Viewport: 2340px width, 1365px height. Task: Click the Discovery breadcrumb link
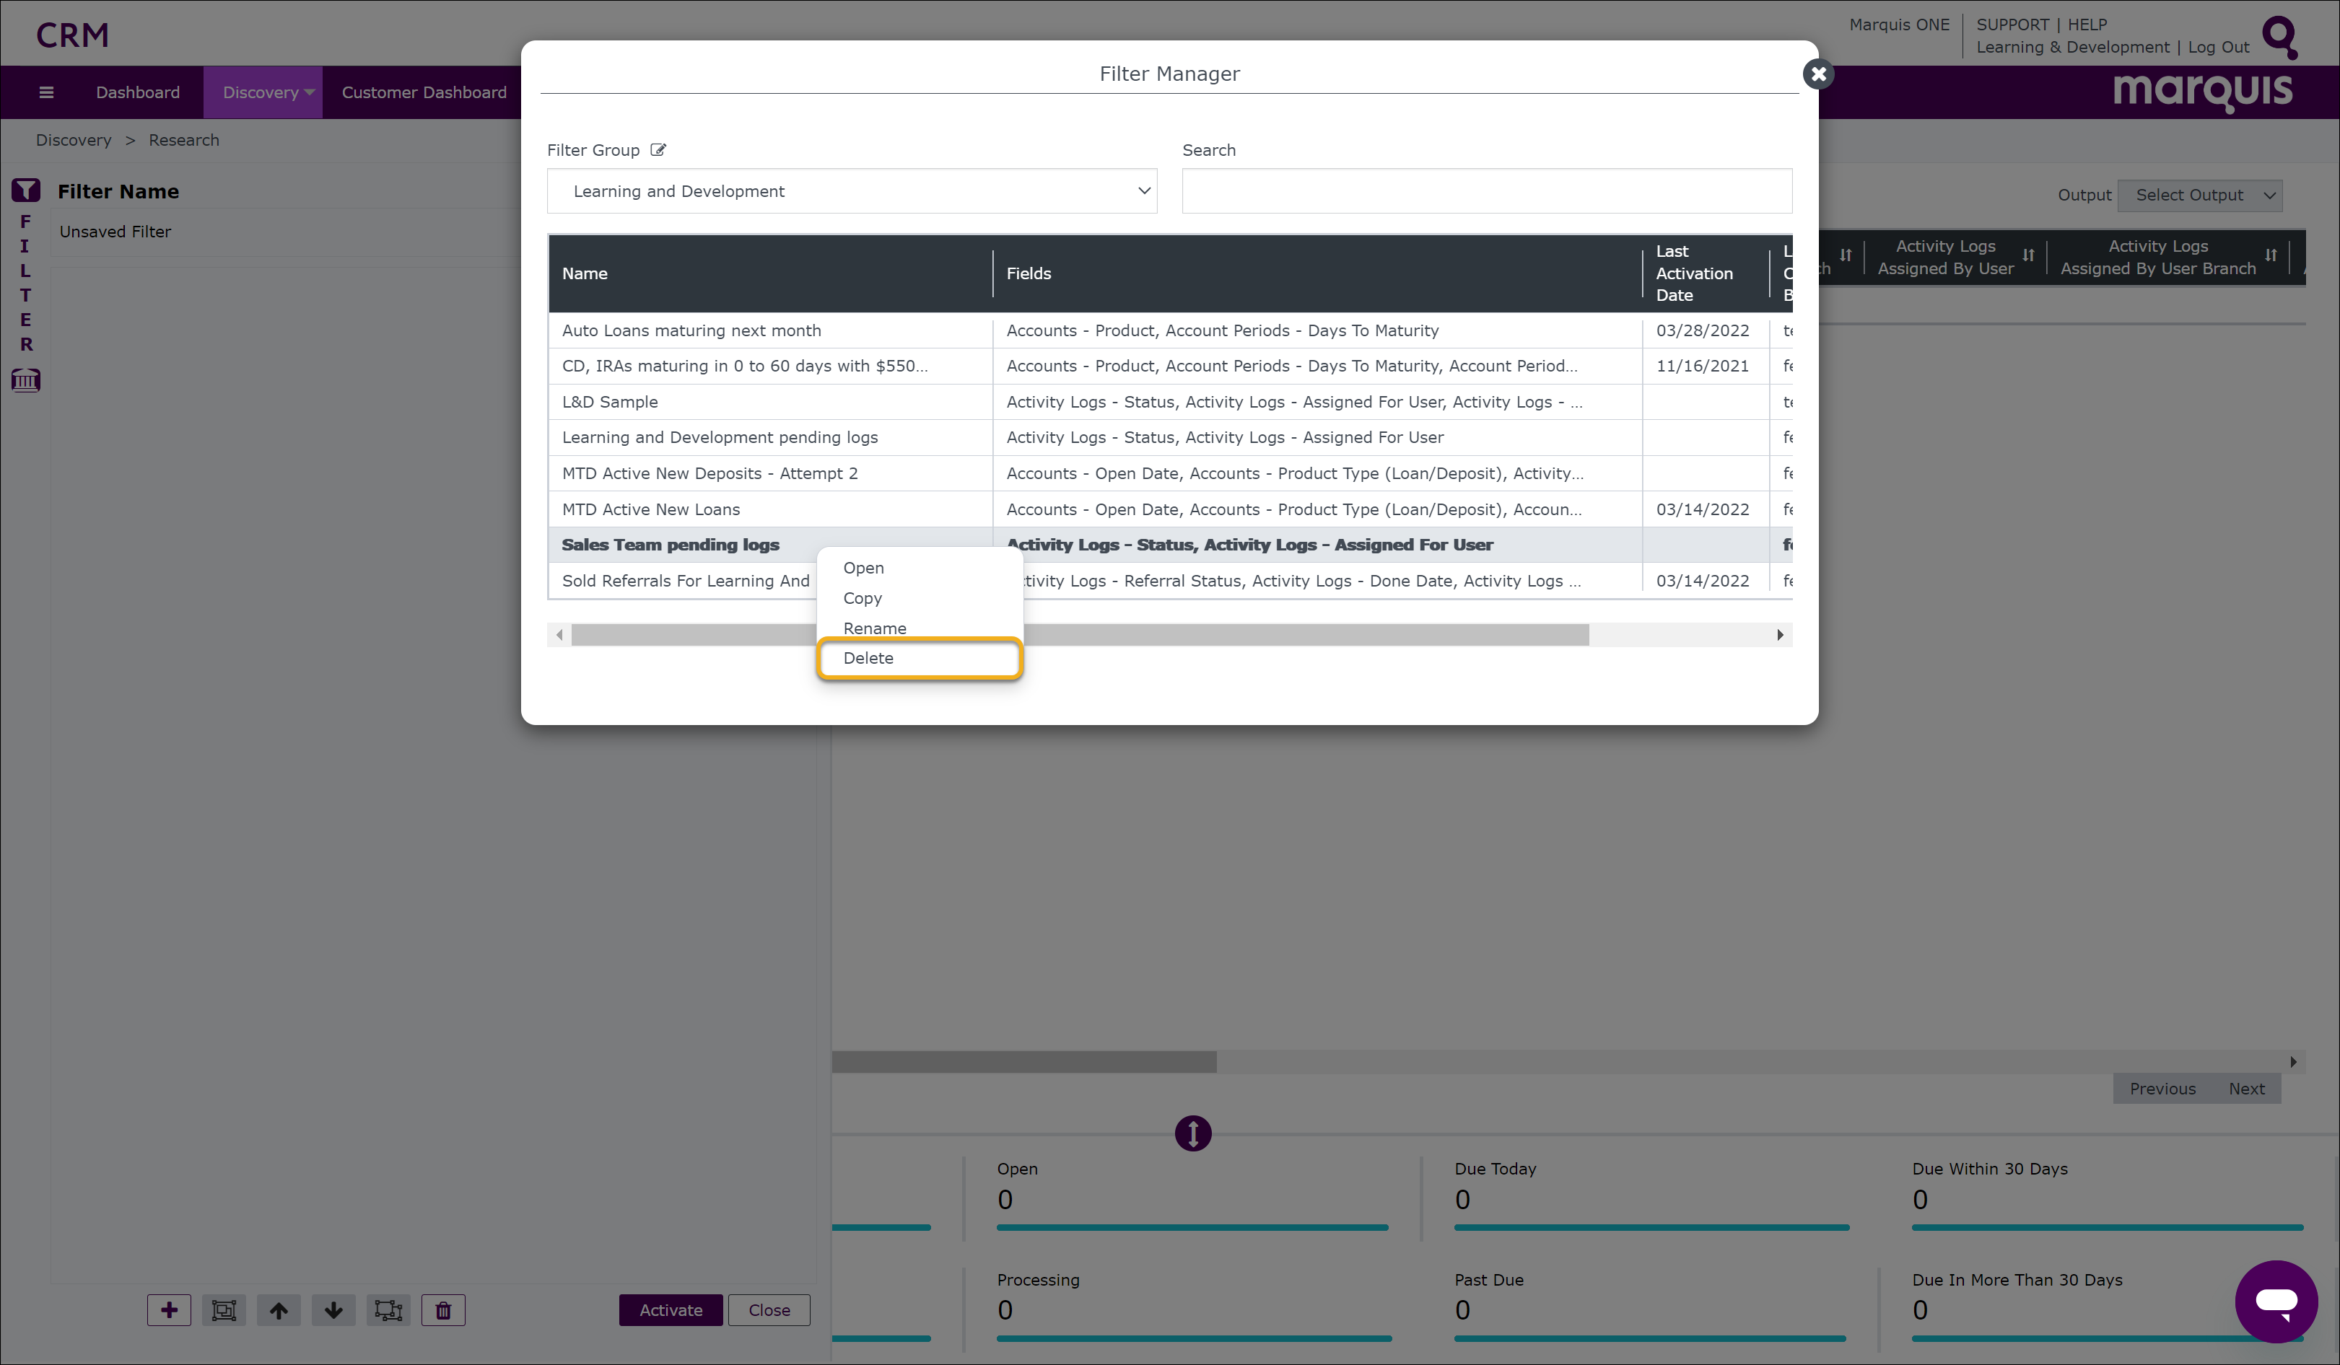click(74, 140)
